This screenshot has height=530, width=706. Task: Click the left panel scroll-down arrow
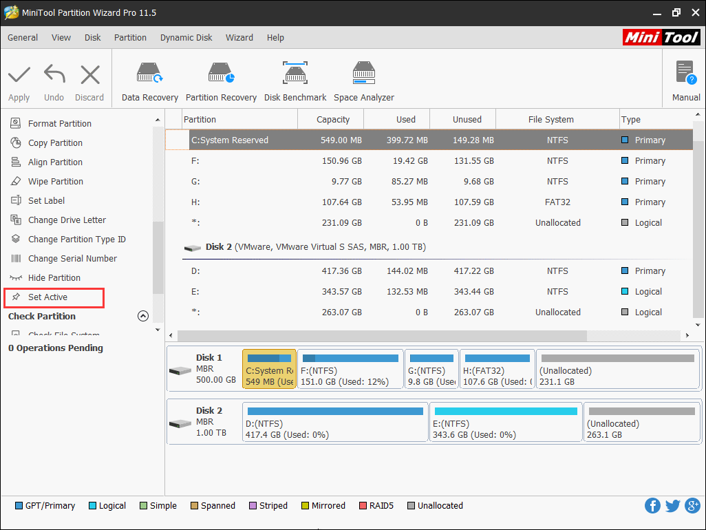(158, 330)
